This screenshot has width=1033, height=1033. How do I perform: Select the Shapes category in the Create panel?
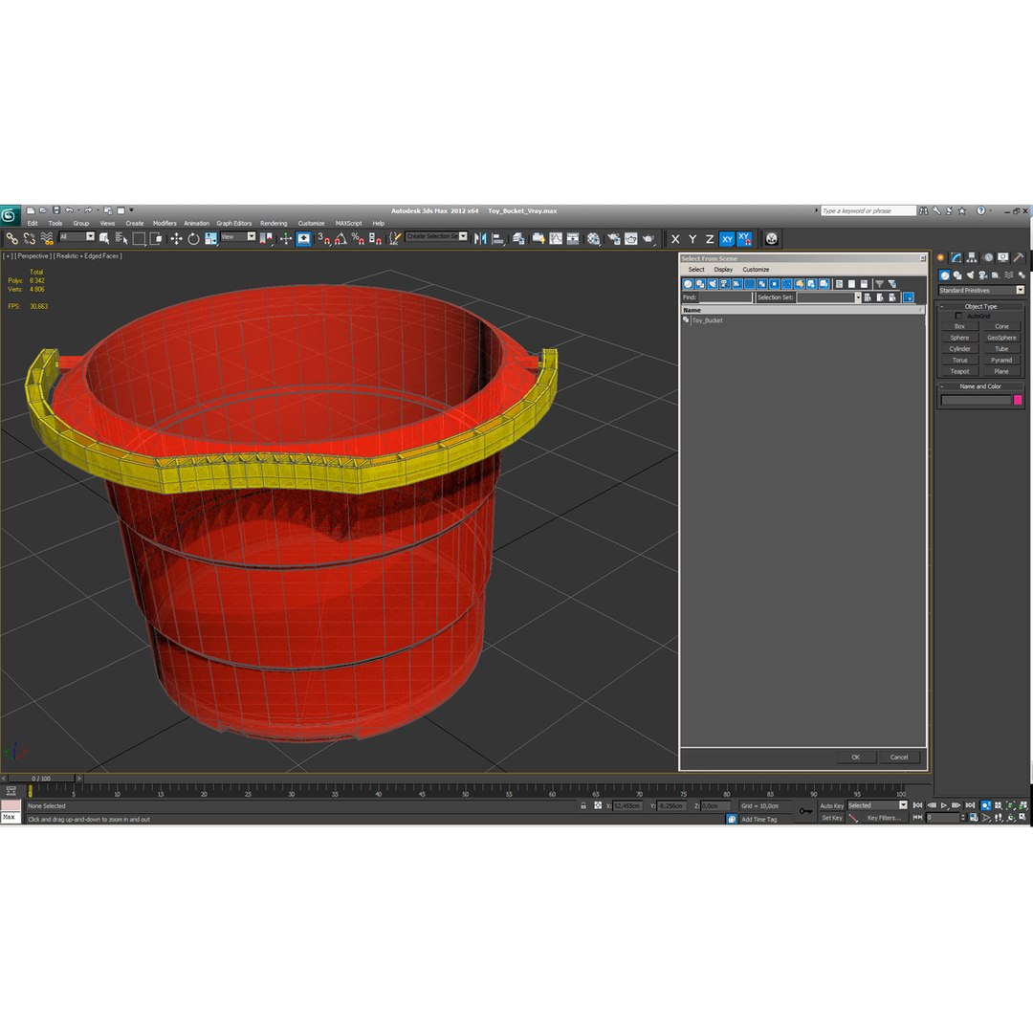tap(957, 275)
